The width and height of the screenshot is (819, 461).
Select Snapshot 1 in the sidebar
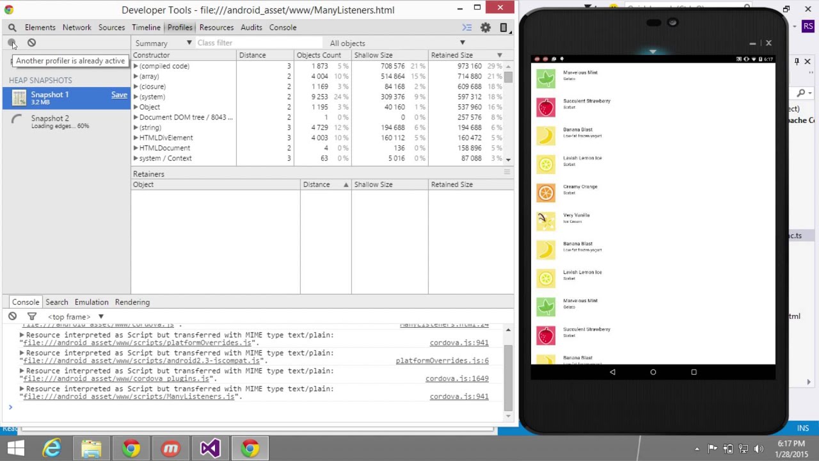[x=67, y=97]
